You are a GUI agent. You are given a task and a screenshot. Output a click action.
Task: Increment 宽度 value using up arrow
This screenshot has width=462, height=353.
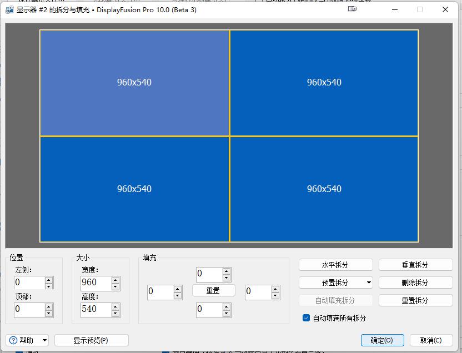(115, 281)
